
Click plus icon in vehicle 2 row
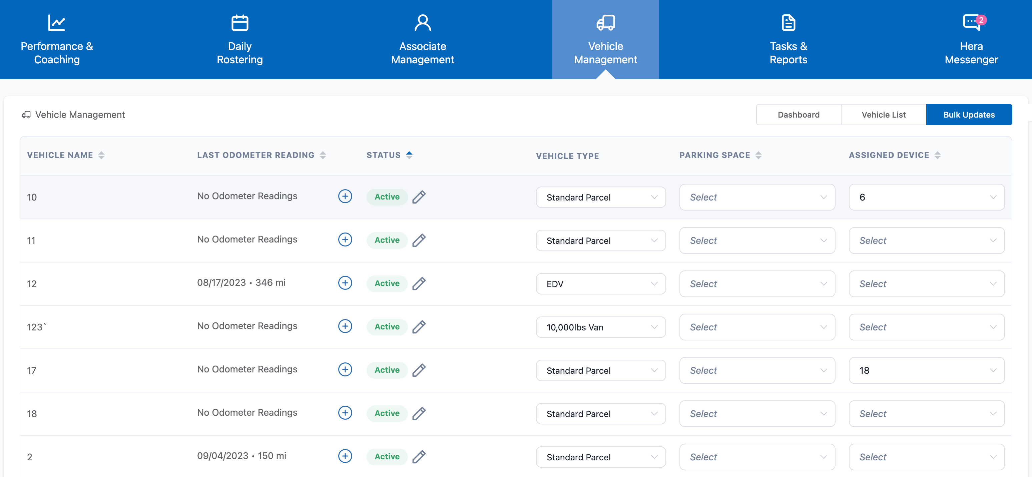pyautogui.click(x=345, y=456)
